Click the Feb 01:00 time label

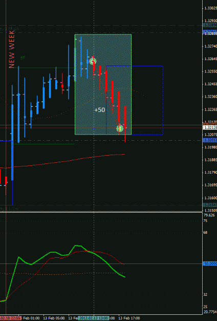coord(31,318)
